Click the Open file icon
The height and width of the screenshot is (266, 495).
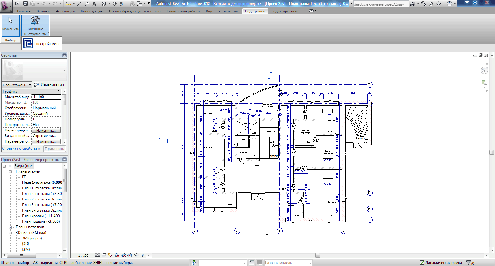[18, 4]
